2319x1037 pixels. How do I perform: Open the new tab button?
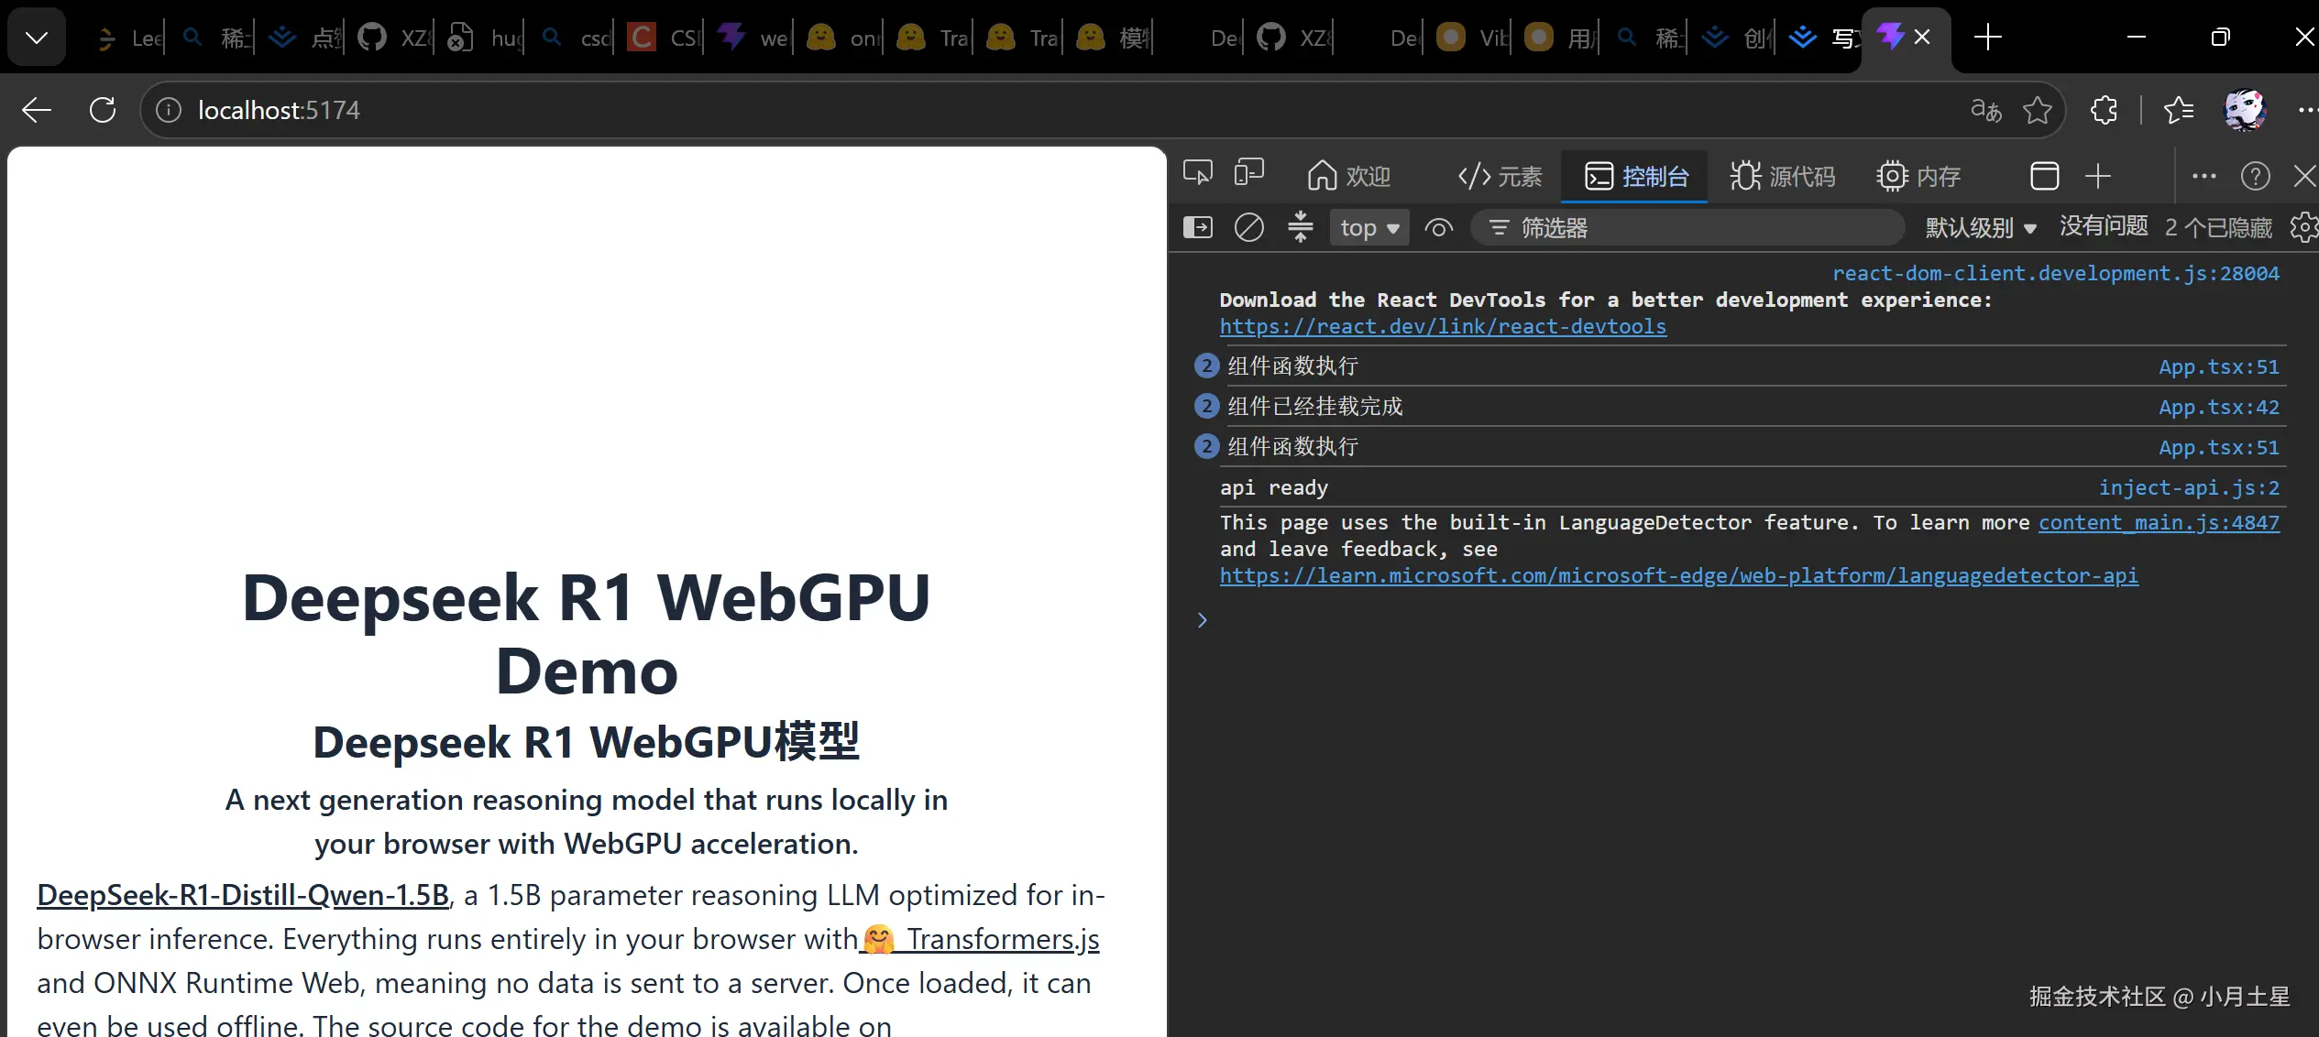1987,38
